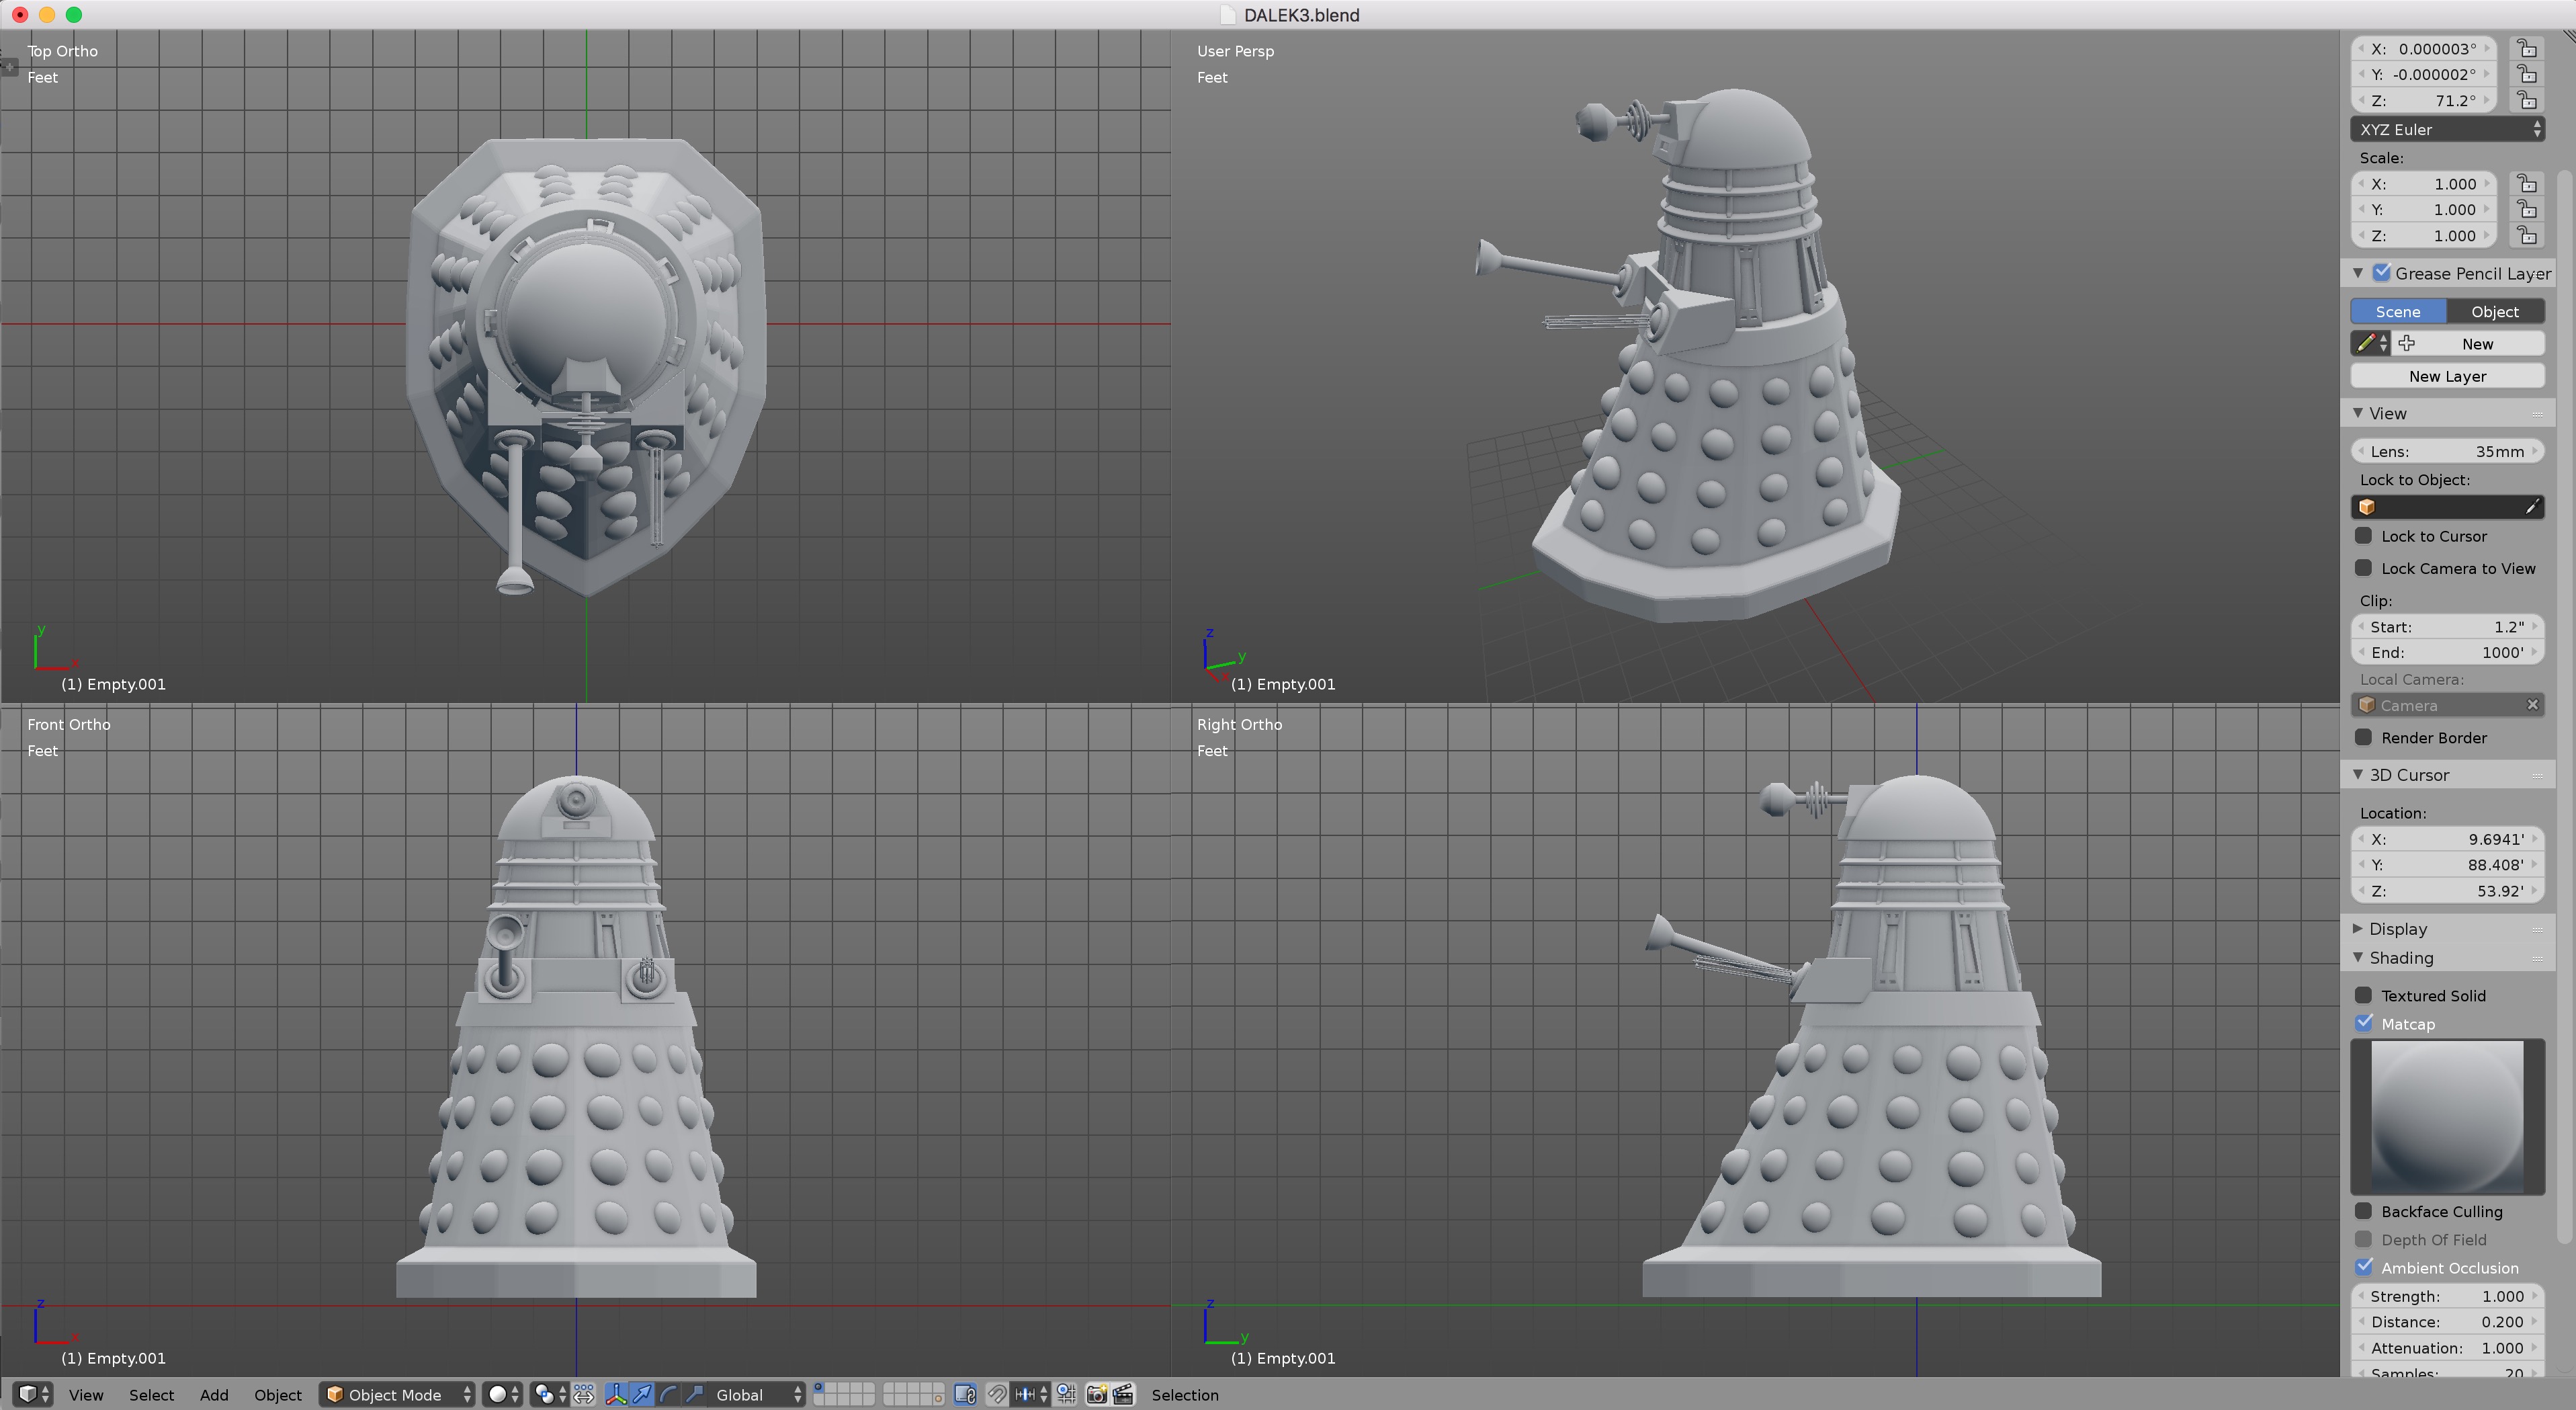This screenshot has width=2576, height=1410.
Task: Toggle the snap magnet icon
Action: tap(997, 1394)
